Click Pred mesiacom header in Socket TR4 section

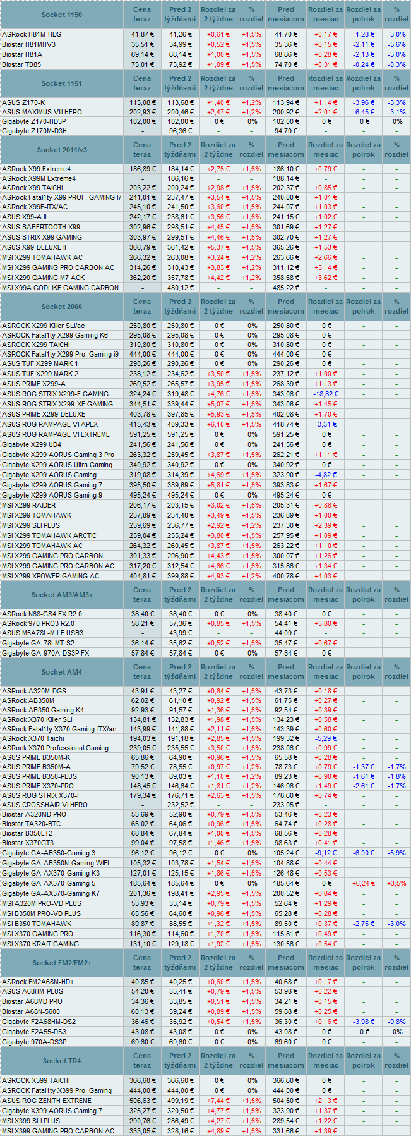point(286,1061)
